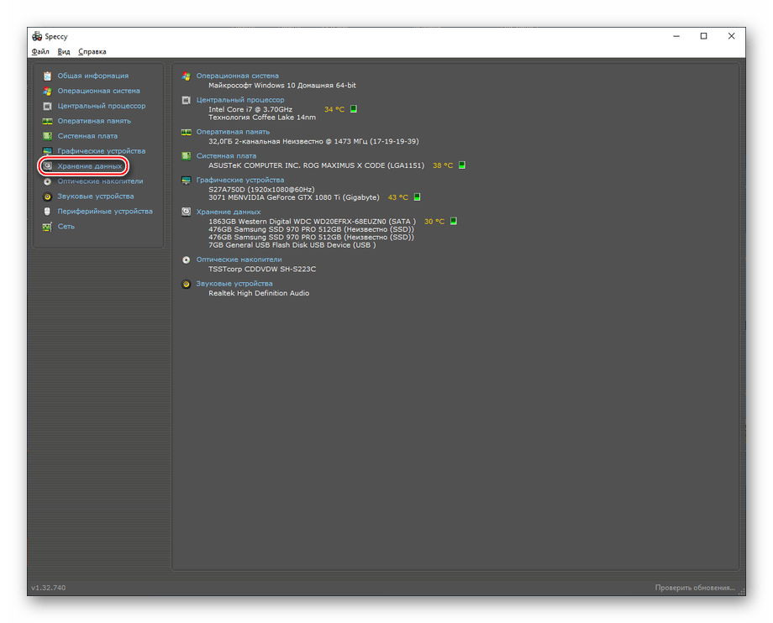The height and width of the screenshot is (623, 773).
Task: Select Периферийные устройства in the sidebar
Action: click(x=105, y=212)
